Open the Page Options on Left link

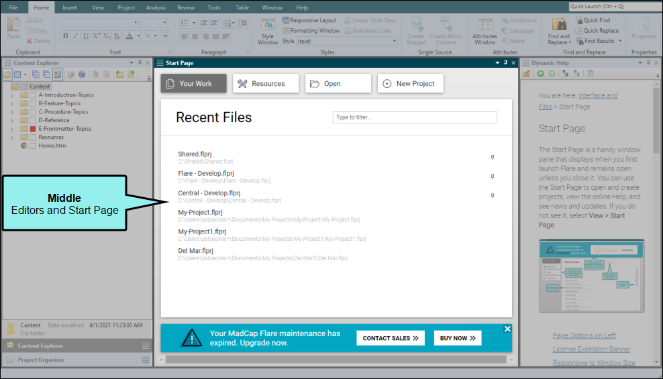(x=584, y=335)
